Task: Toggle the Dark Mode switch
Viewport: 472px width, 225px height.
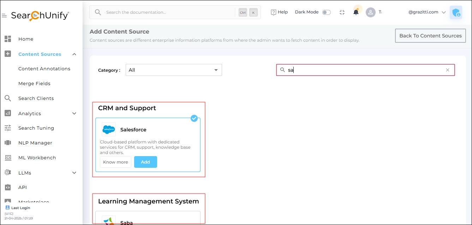Action: click(326, 12)
